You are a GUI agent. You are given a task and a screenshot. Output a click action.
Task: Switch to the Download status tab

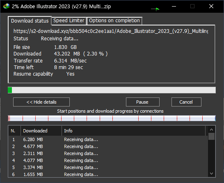tap(30, 21)
